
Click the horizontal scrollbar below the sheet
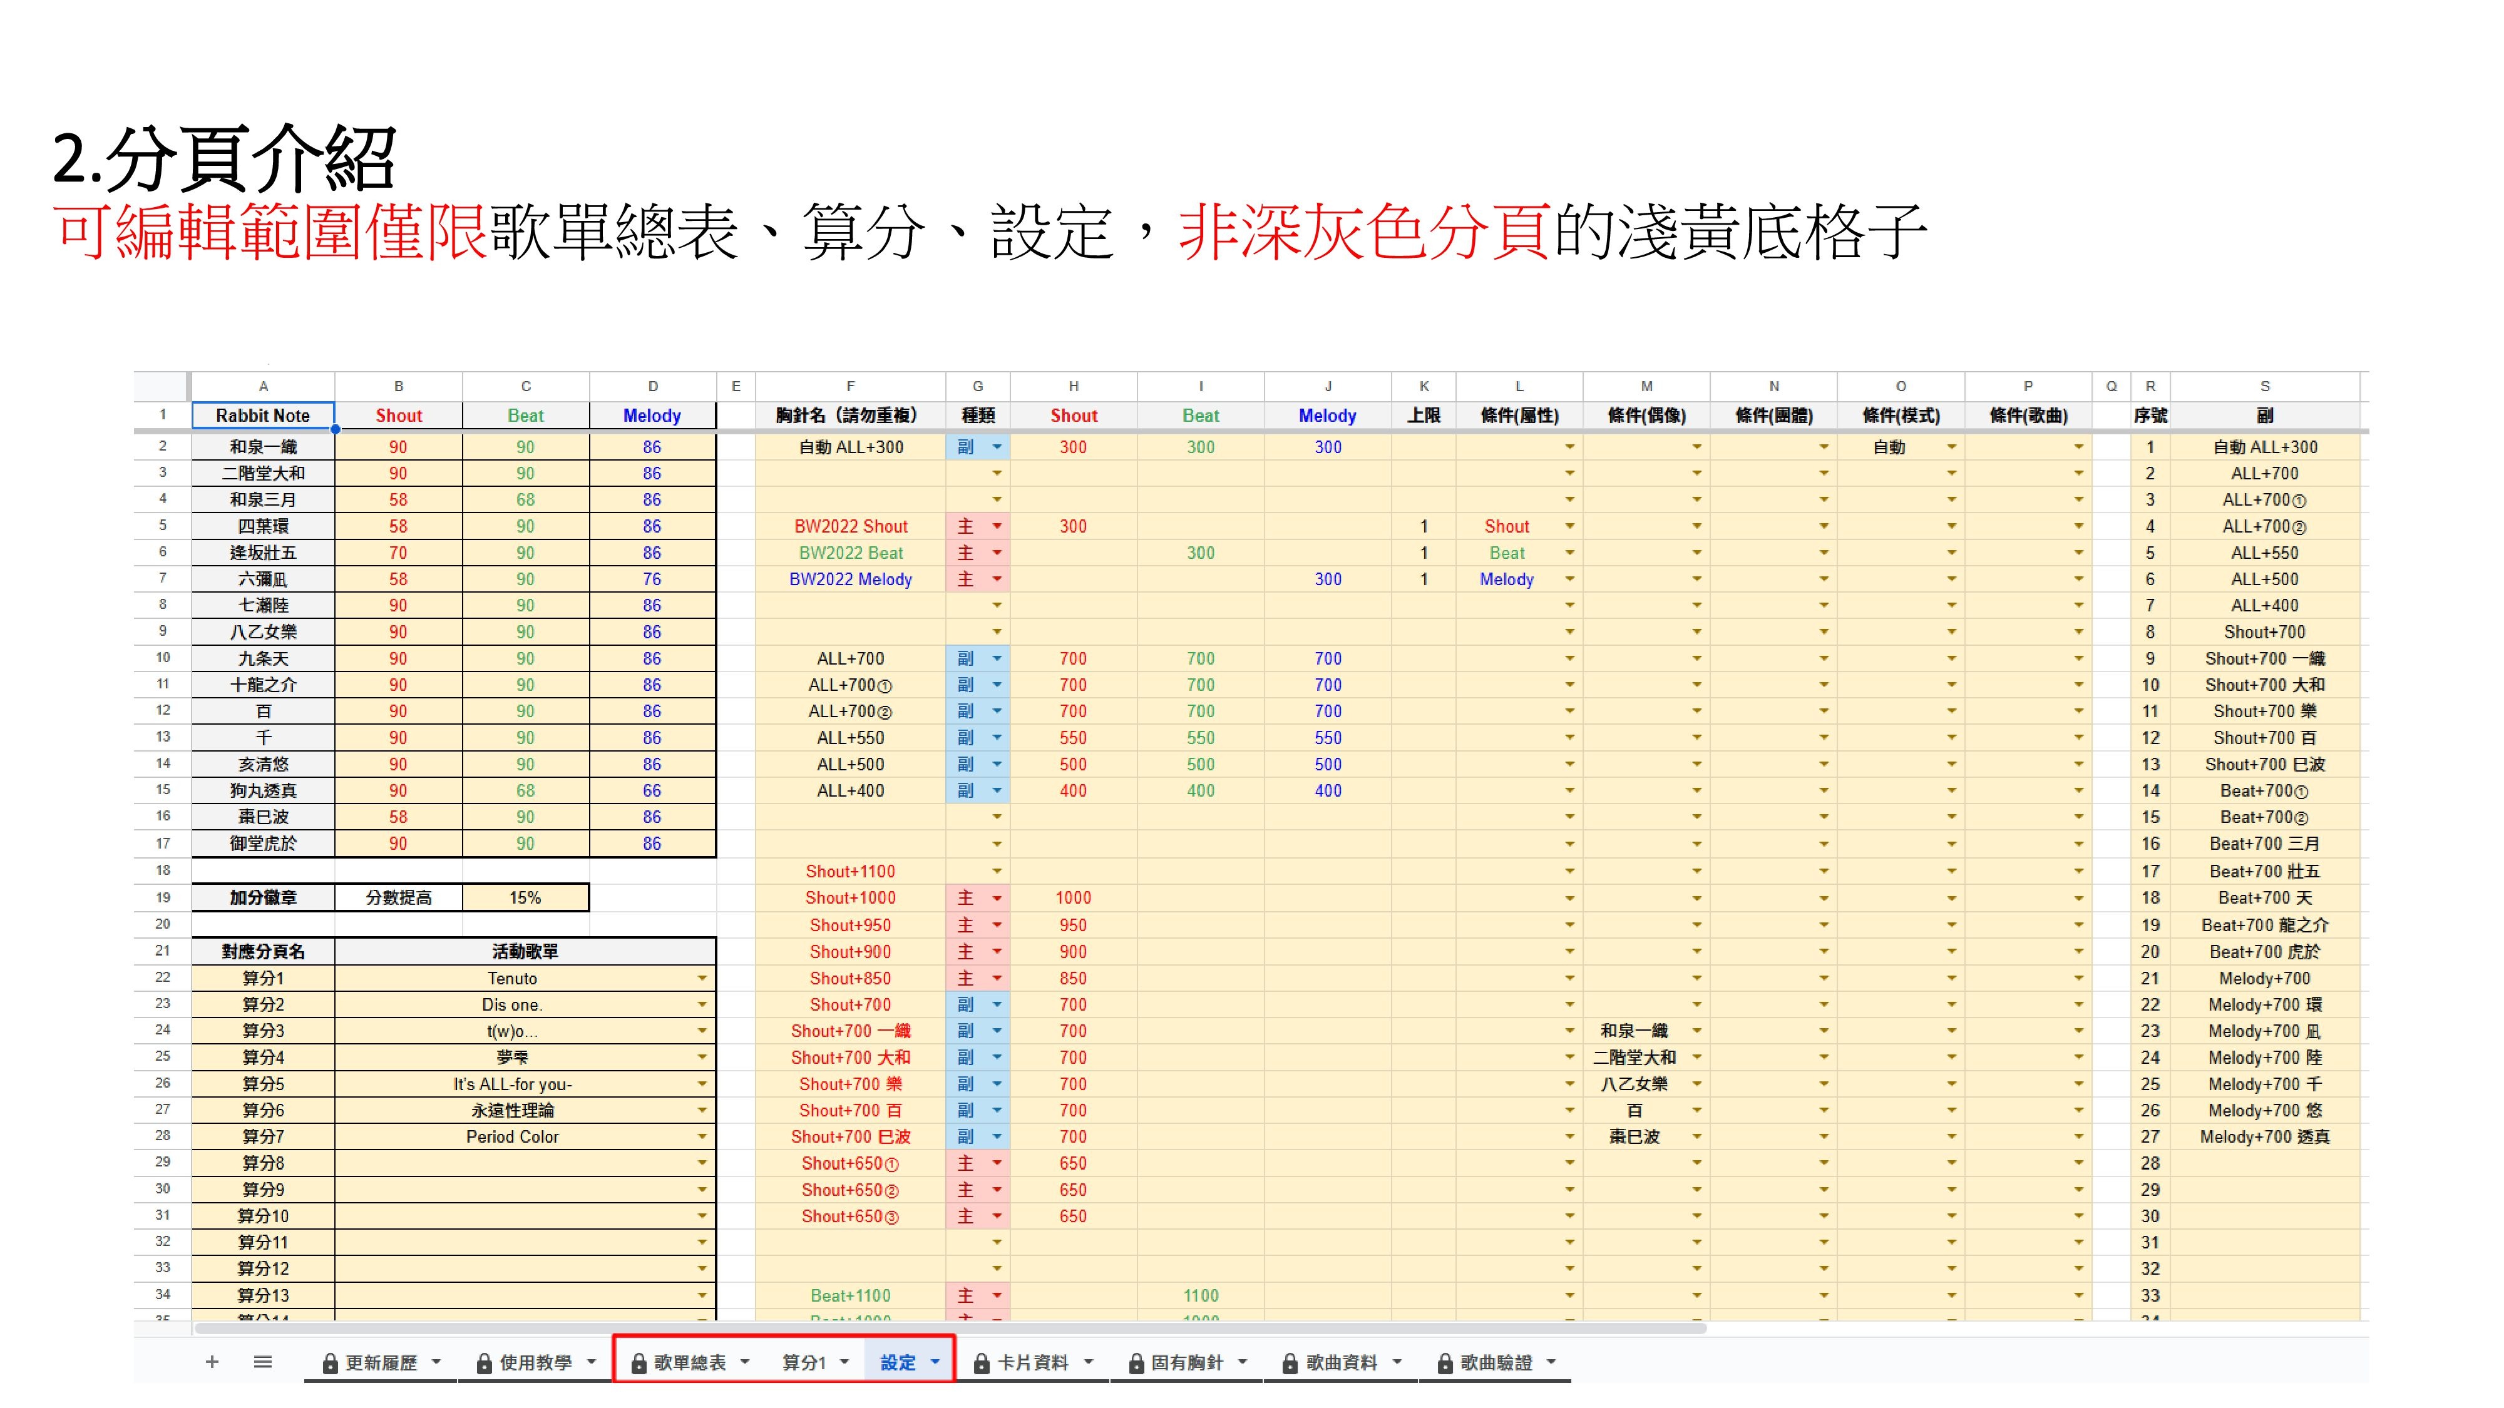click(x=951, y=1327)
